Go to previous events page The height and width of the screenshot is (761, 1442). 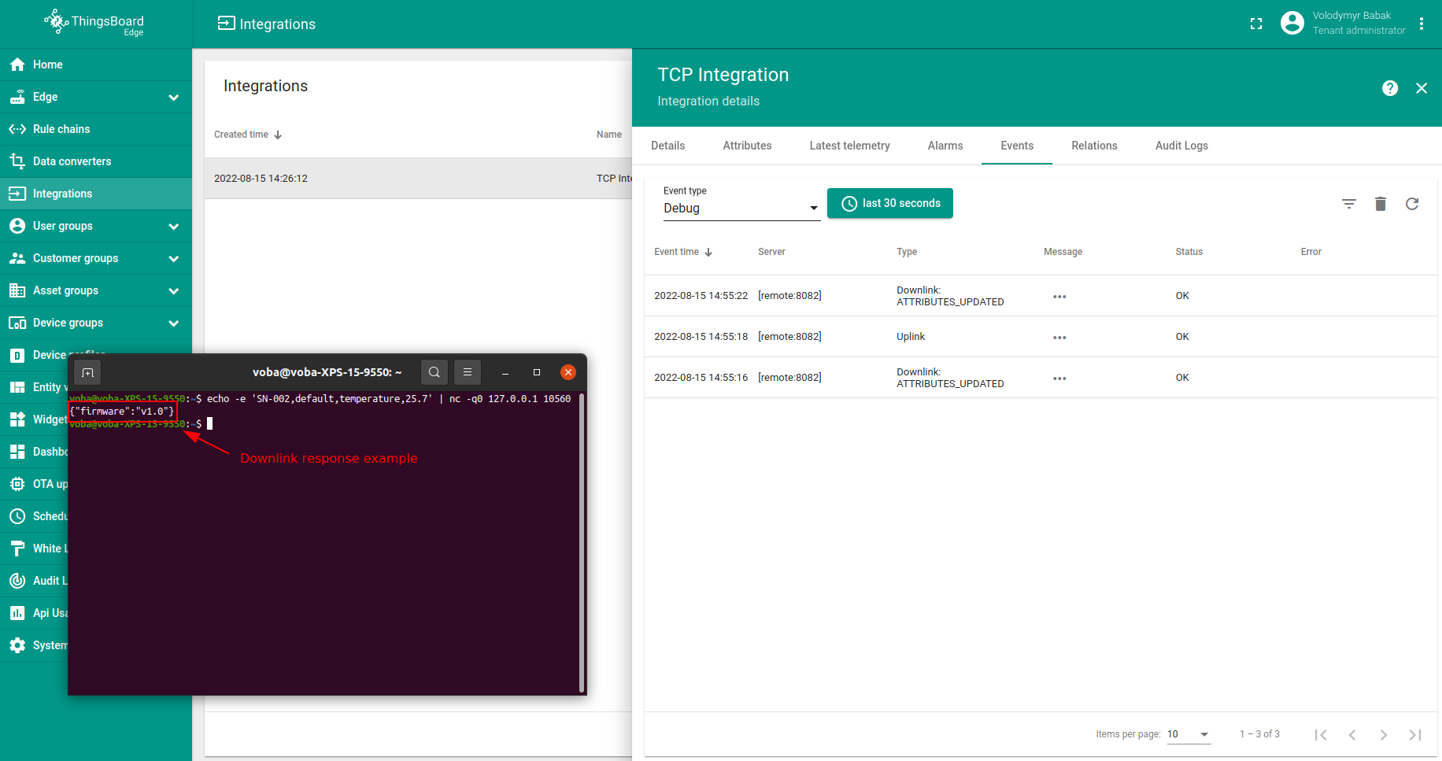[x=1352, y=735]
